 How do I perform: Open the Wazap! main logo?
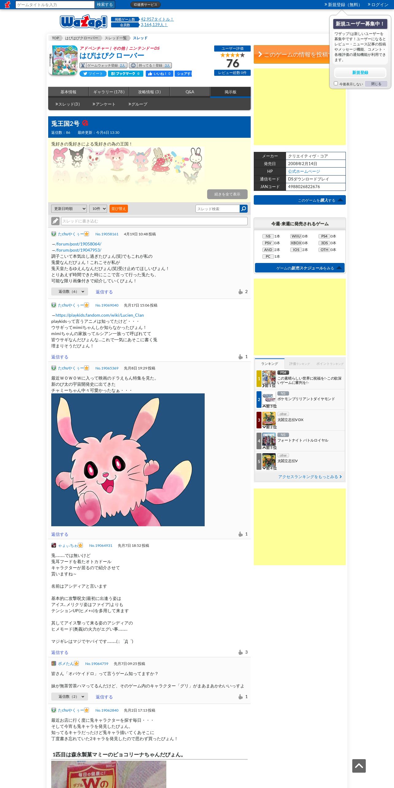point(83,22)
